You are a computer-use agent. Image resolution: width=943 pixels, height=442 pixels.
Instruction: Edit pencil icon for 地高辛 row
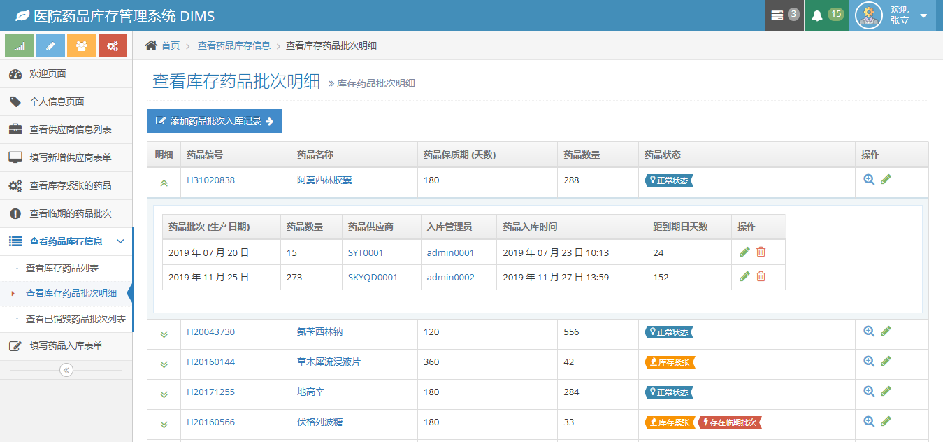point(886,391)
